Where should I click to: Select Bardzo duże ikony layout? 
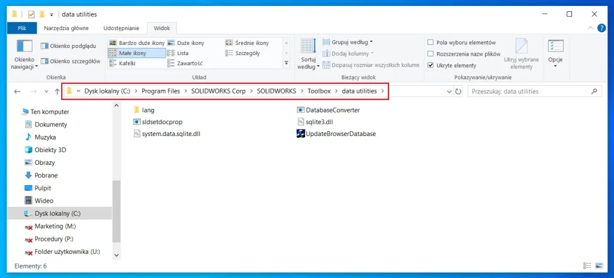(137, 43)
